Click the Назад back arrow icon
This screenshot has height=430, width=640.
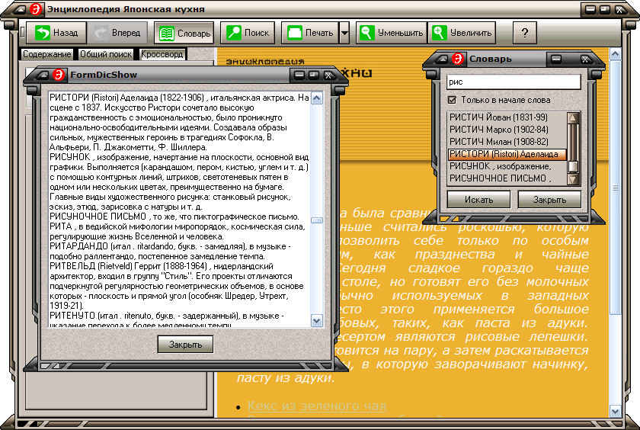(x=43, y=33)
